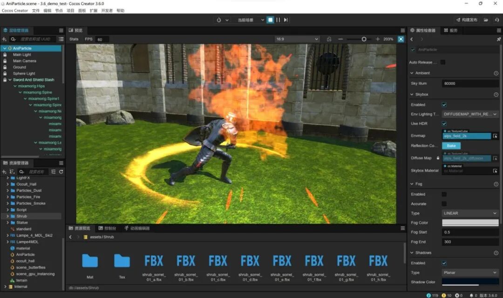This screenshot has height=298, width=503.
Task: Open the Cocos Creator menu
Action: point(15,11)
